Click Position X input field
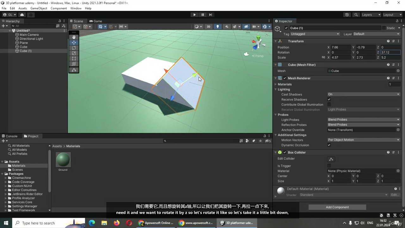This screenshot has height=228, width=405. click(x=341, y=47)
